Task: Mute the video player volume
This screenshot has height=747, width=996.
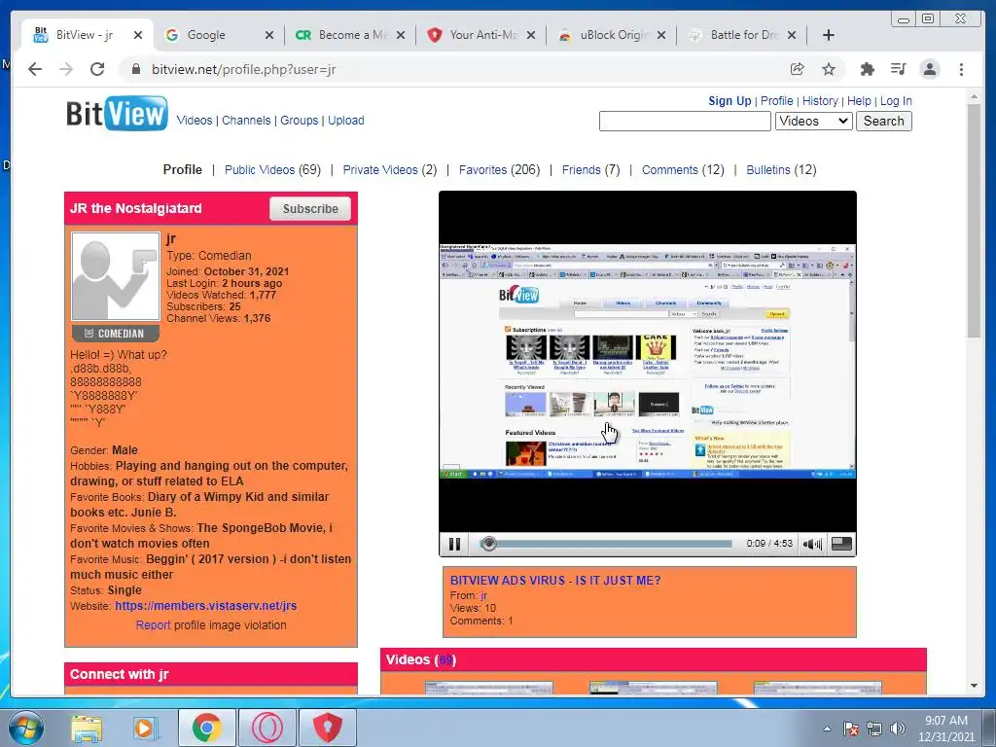Action: (x=812, y=544)
